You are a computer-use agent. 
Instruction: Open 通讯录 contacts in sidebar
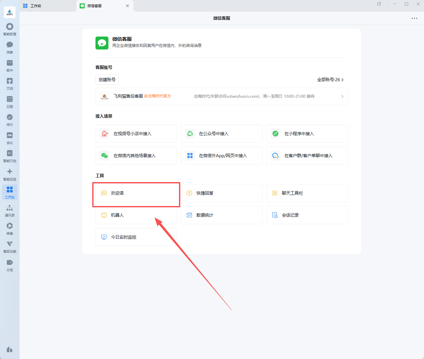10,211
